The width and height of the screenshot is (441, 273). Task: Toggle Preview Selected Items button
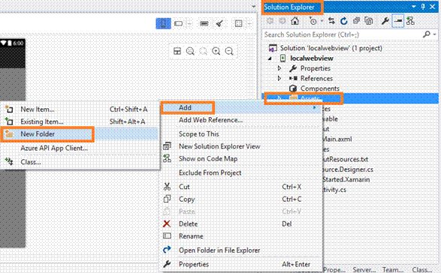point(397,21)
